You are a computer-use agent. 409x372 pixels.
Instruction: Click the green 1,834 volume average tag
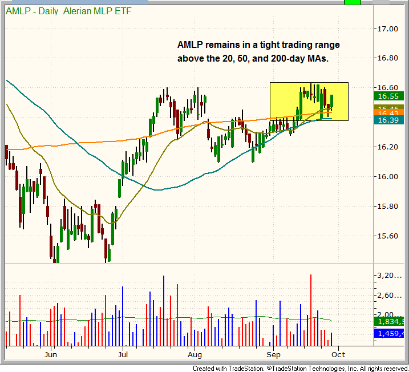pyautogui.click(x=389, y=322)
